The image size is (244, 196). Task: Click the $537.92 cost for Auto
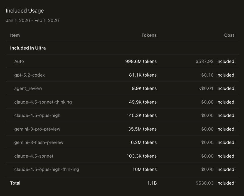[205, 61]
